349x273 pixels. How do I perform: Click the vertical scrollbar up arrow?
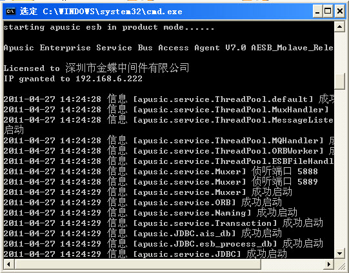[x=340, y=26]
